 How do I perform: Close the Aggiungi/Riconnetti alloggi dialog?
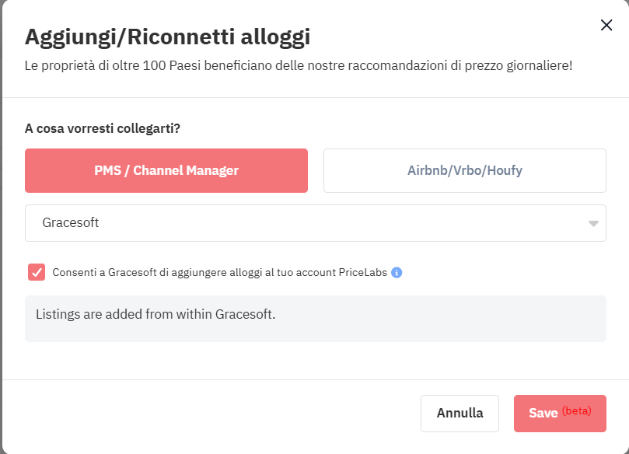606,25
